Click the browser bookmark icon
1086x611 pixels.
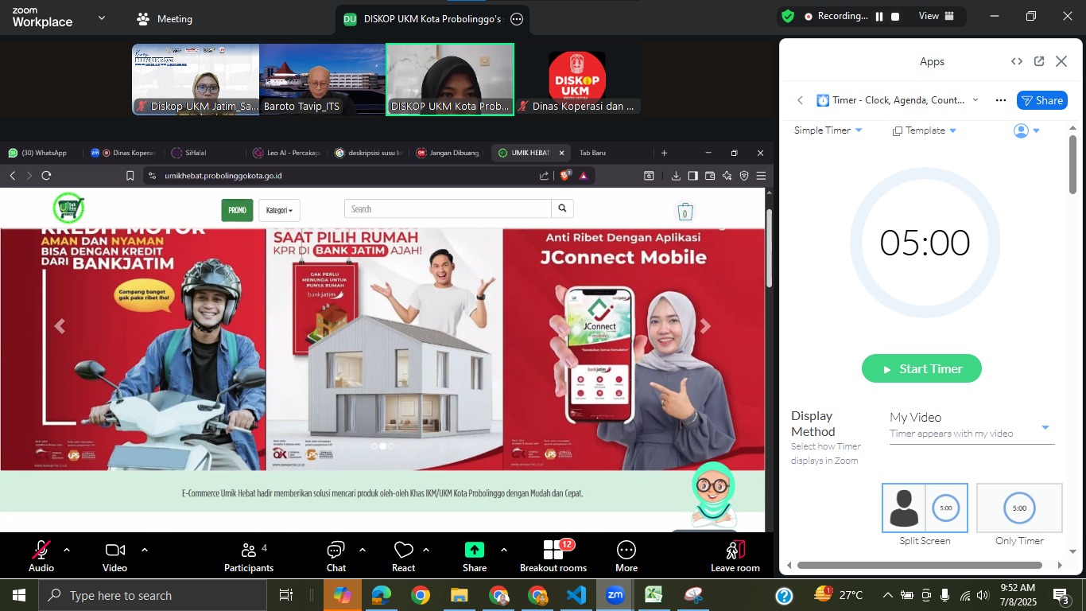(x=130, y=176)
